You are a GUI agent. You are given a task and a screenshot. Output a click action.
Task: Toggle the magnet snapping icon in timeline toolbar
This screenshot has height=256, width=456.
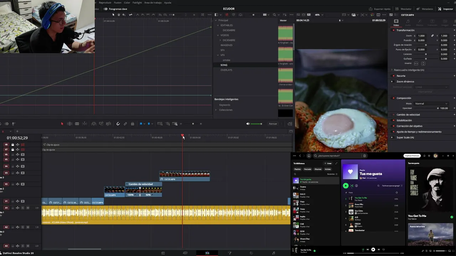click(118, 124)
